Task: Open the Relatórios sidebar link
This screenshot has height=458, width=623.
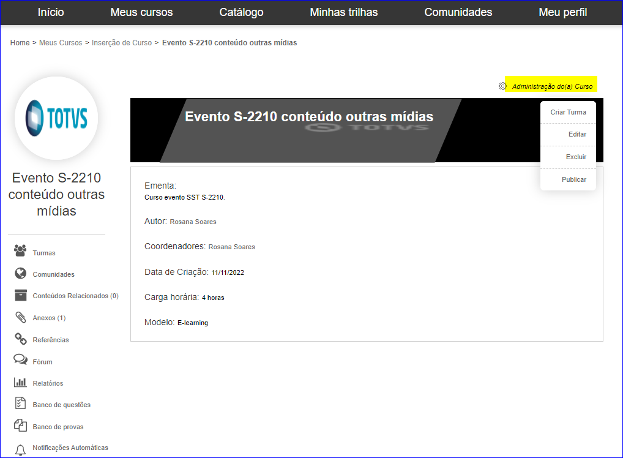Action: (48, 383)
